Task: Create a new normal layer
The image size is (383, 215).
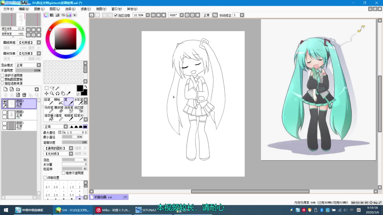Action: click(5, 89)
